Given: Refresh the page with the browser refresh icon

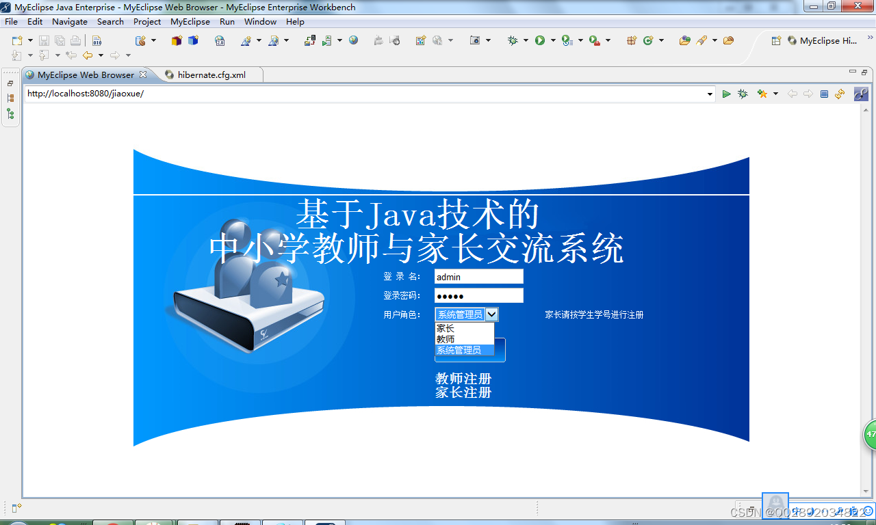Looking at the screenshot, I should pos(839,94).
